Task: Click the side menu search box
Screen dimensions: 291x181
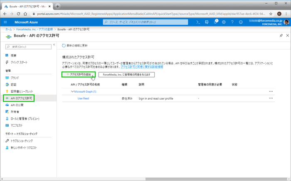Action: [28, 46]
